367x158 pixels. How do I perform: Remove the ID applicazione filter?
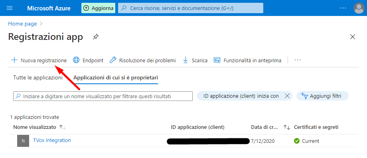click(287, 96)
